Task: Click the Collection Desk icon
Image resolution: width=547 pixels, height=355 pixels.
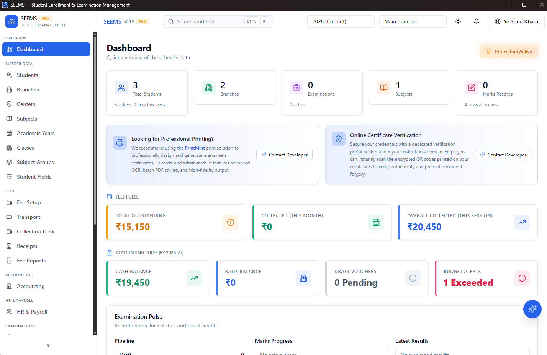Action: click(x=9, y=231)
